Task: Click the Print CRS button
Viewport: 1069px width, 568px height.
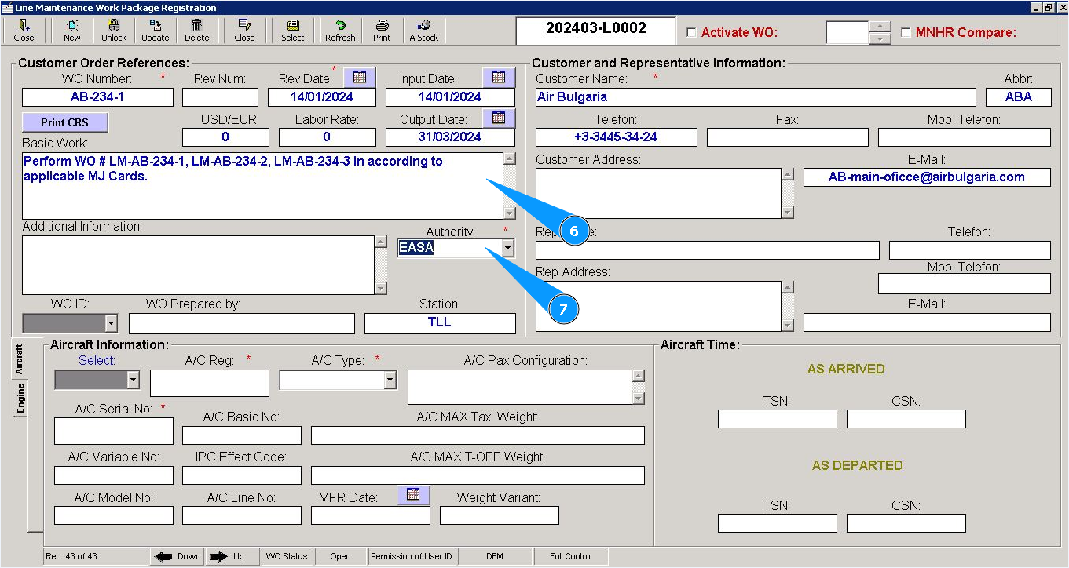Action: tap(64, 122)
